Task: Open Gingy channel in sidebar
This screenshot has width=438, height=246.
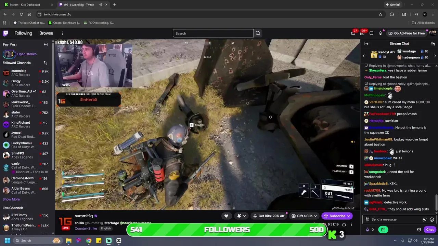Action: pyautogui.click(x=26, y=83)
